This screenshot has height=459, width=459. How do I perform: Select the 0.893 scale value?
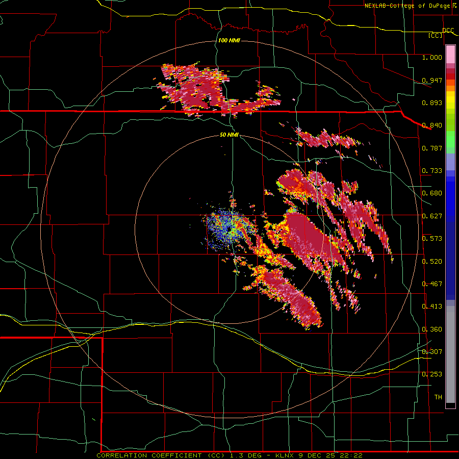tap(432, 103)
